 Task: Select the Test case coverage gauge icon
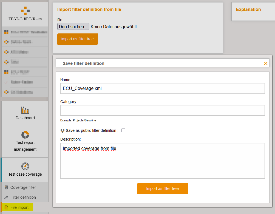point(25,166)
